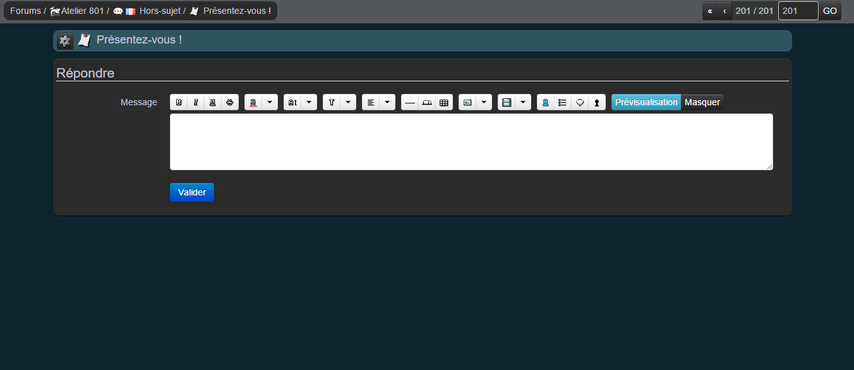The height and width of the screenshot is (370, 854).
Task: Open the image options dropdown arrow
Action: click(x=484, y=102)
